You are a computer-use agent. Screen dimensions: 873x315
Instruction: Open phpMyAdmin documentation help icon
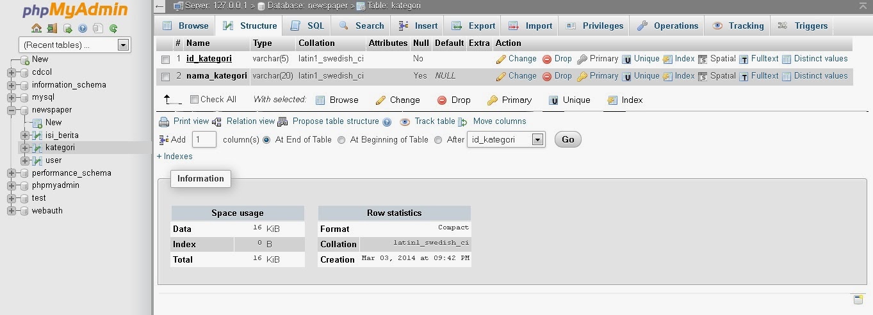83,29
